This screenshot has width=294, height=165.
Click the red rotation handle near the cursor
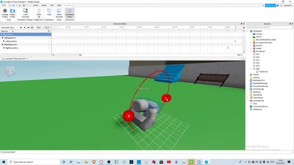pos(166,98)
